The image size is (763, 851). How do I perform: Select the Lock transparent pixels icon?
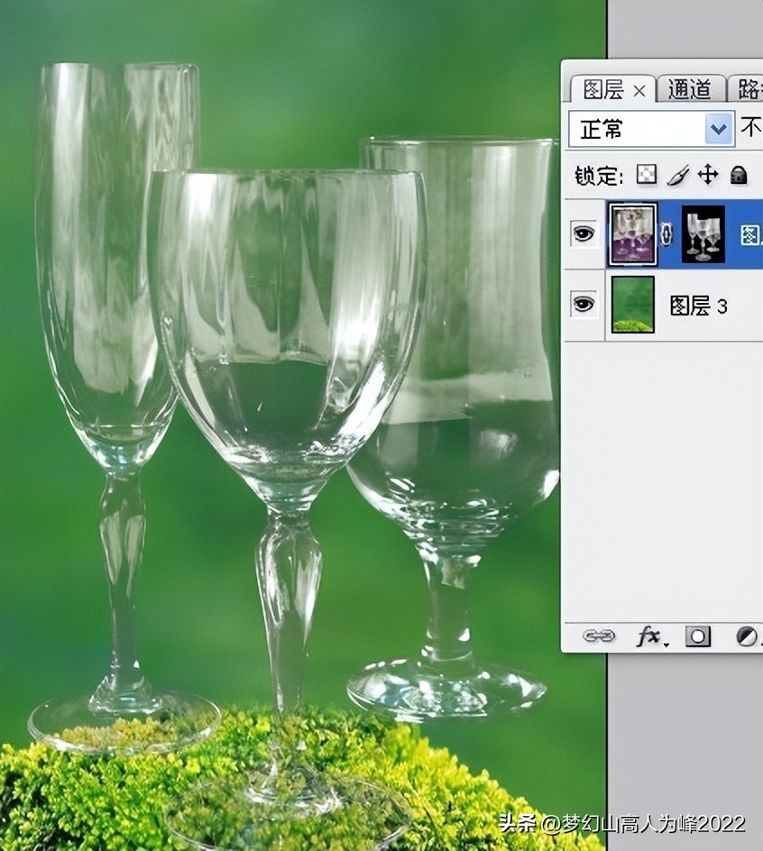pyautogui.click(x=646, y=173)
